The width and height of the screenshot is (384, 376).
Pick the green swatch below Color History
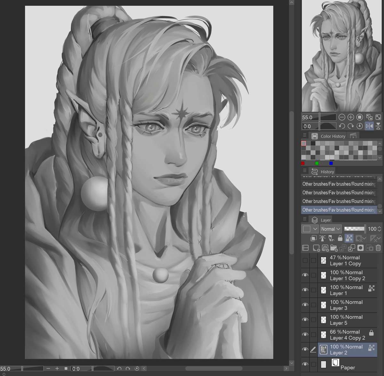click(317, 163)
